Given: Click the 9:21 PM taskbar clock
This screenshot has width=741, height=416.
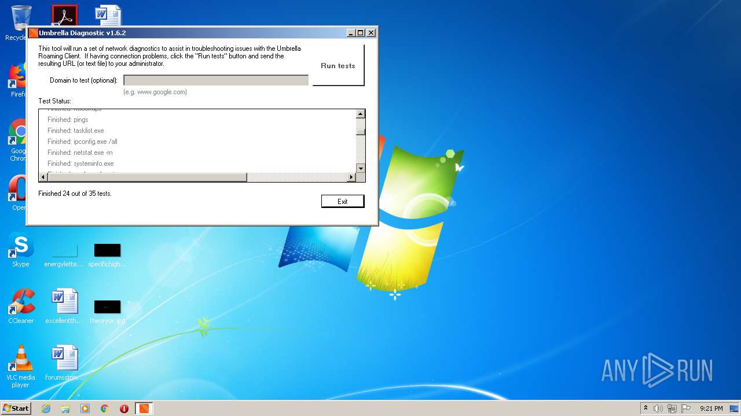Looking at the screenshot, I should click(x=711, y=408).
